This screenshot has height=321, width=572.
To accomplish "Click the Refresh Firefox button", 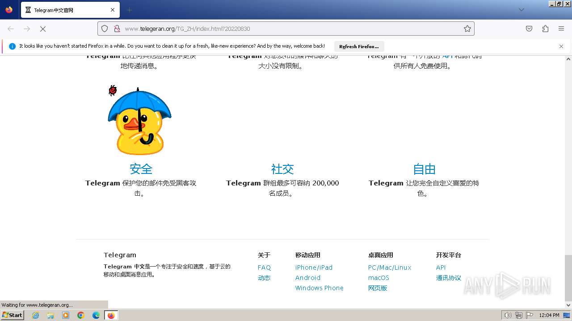I will point(359,46).
